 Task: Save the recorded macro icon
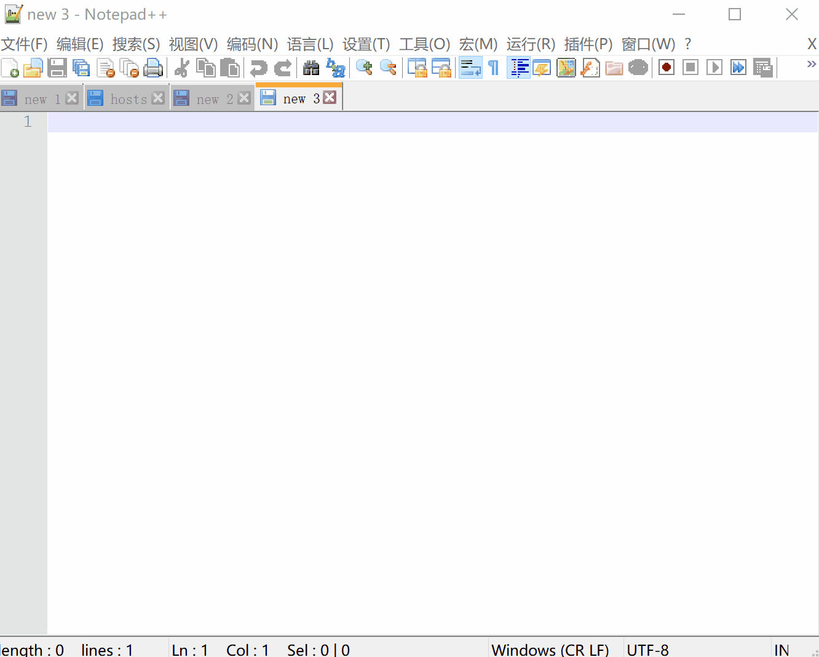[763, 68]
